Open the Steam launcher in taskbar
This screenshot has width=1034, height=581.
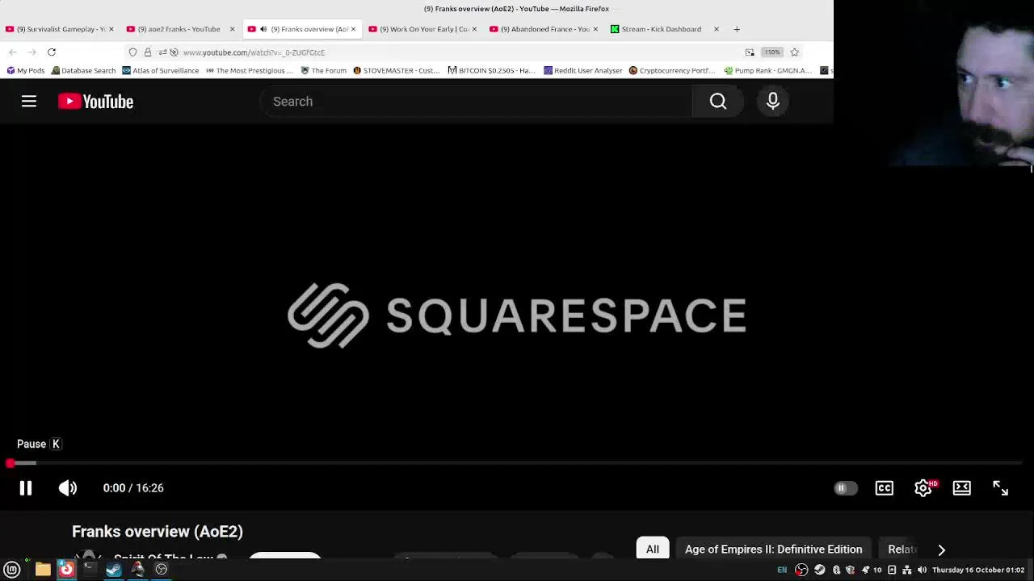pyautogui.click(x=114, y=569)
